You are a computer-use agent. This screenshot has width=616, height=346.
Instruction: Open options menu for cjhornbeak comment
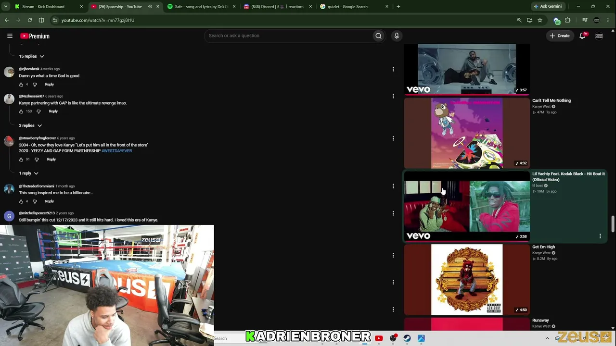click(393, 69)
